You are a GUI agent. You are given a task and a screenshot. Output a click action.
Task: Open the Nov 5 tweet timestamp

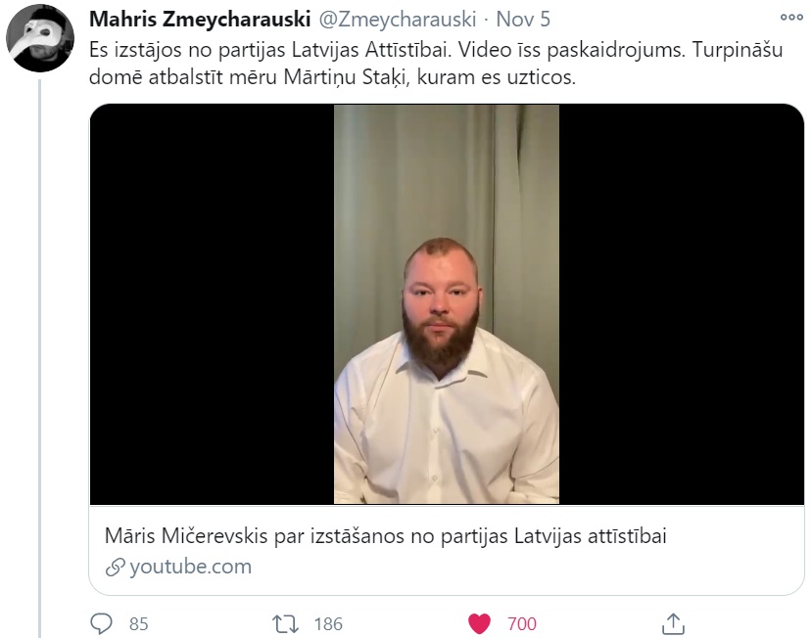click(x=523, y=20)
